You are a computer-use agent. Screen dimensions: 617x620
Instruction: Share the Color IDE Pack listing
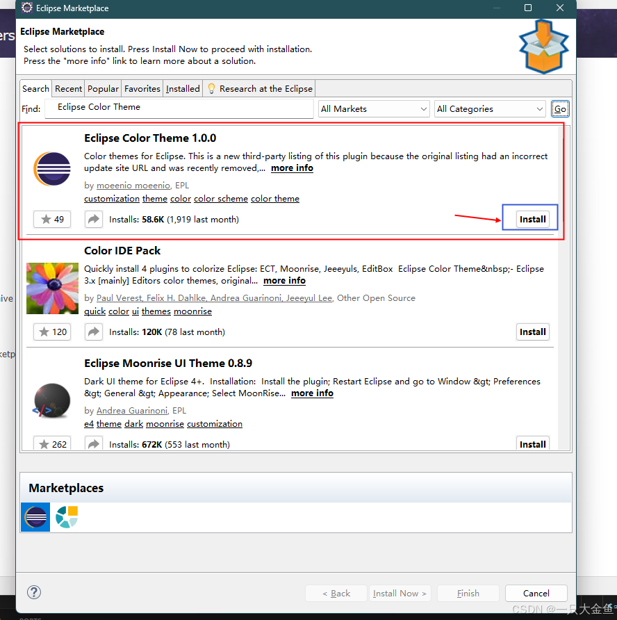(x=94, y=332)
